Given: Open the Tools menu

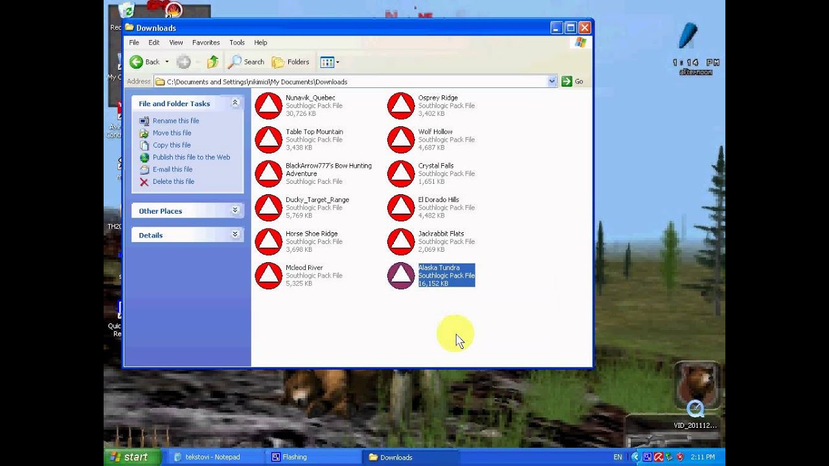Looking at the screenshot, I should [237, 43].
